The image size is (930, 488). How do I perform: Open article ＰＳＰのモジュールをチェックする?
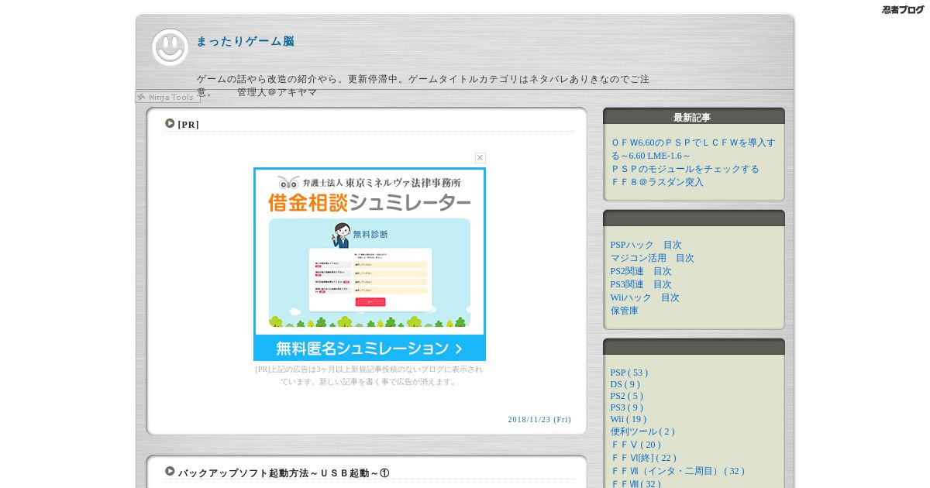[685, 169]
